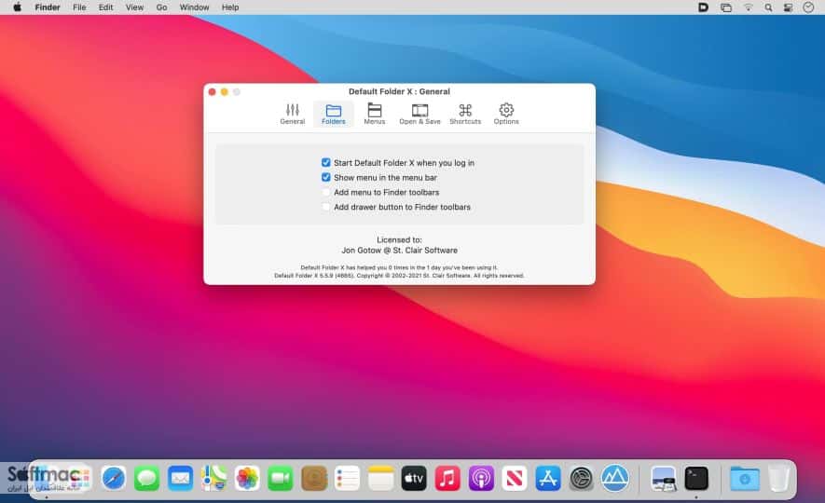The width and height of the screenshot is (825, 503).
Task: Open Control Center from menu bar
Action: point(788,7)
